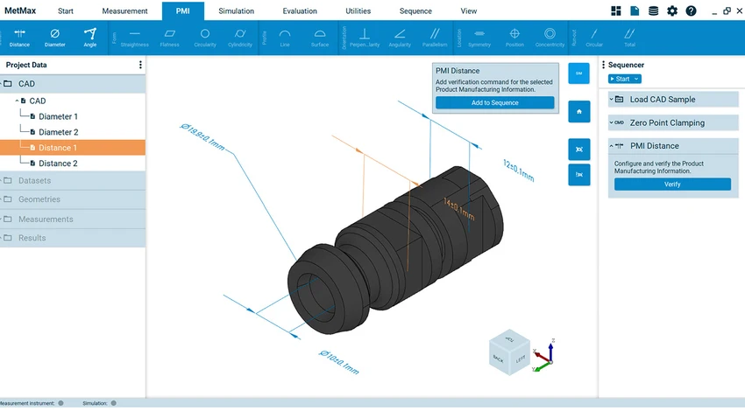Expand the Datasets section
This screenshot has height=411, width=745.
(73, 181)
